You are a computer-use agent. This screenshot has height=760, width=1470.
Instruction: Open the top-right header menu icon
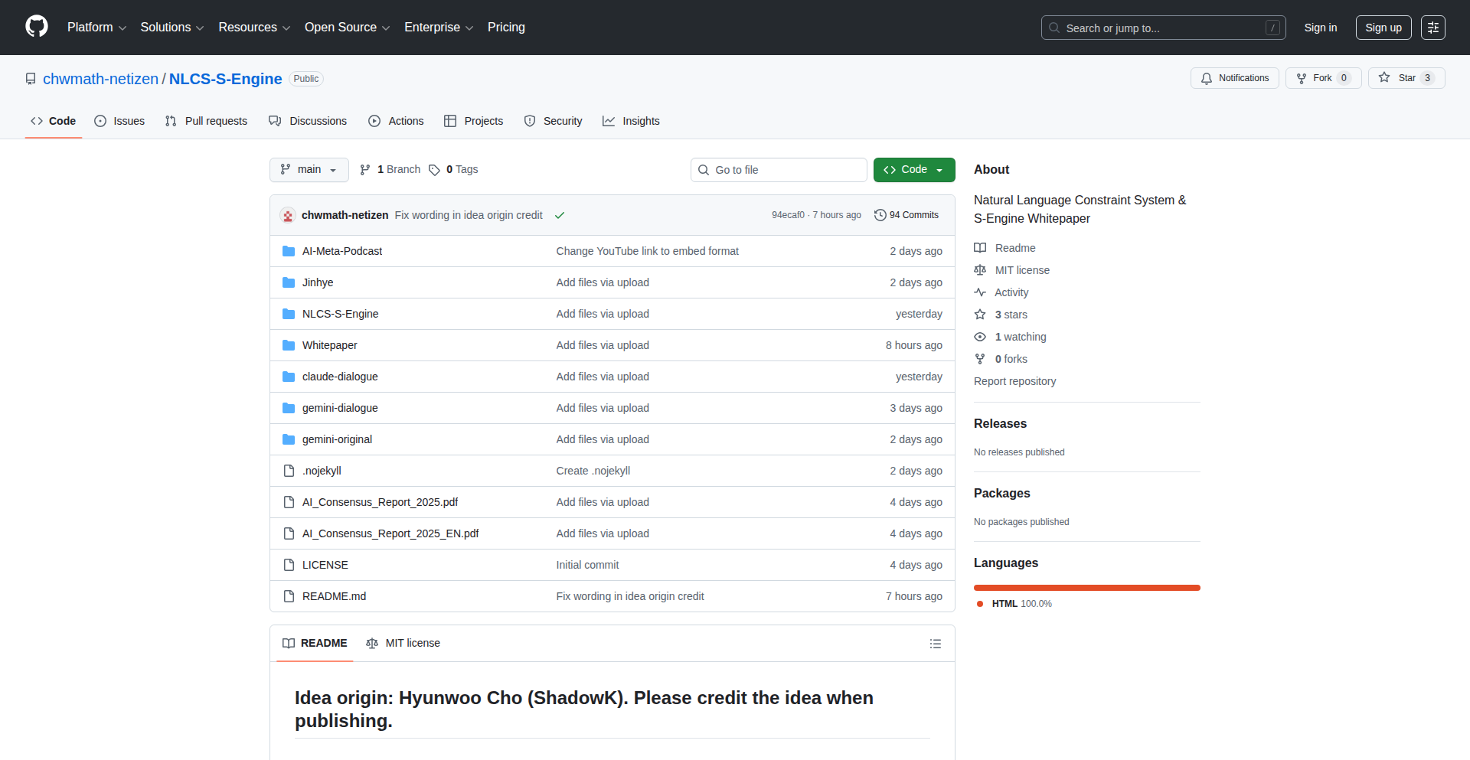[1432, 28]
